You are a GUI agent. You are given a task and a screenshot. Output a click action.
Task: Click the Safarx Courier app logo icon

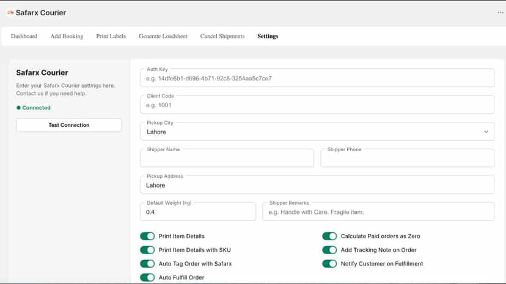10,13
